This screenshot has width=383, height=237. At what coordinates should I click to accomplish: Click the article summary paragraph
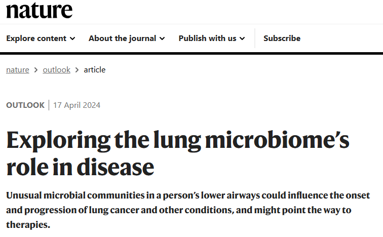tap(187, 210)
